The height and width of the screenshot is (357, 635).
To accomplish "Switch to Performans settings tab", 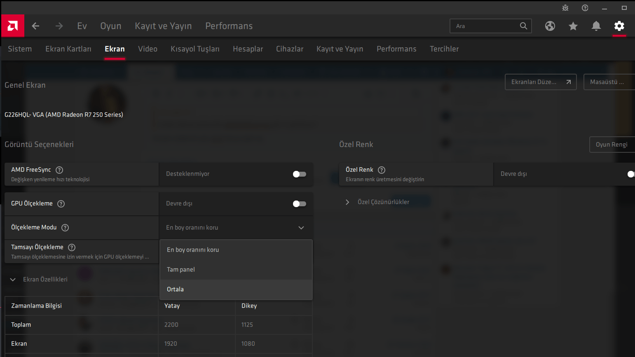I will (396, 49).
